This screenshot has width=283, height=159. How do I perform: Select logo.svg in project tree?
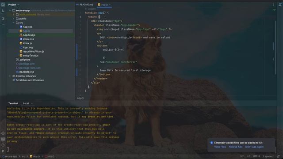point(28,47)
